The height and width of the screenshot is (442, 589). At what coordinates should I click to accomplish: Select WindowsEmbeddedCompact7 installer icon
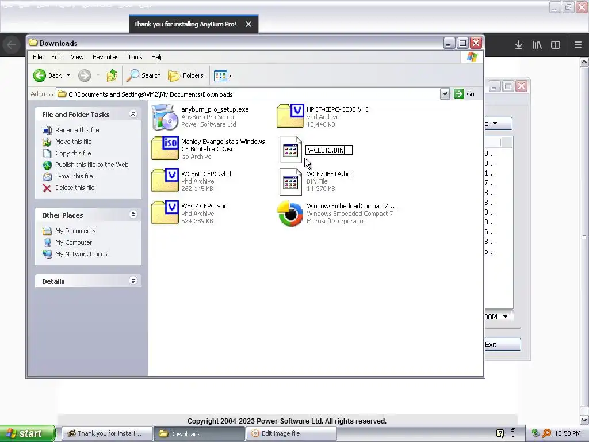point(290,214)
